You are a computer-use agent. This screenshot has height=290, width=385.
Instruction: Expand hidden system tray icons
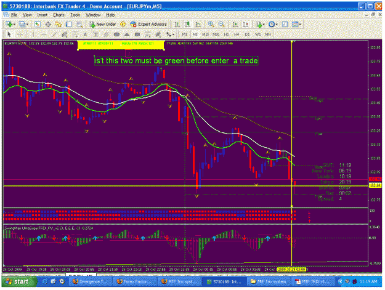click(x=340, y=281)
